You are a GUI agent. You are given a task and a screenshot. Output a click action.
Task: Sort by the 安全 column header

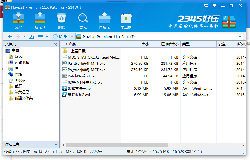(225, 44)
